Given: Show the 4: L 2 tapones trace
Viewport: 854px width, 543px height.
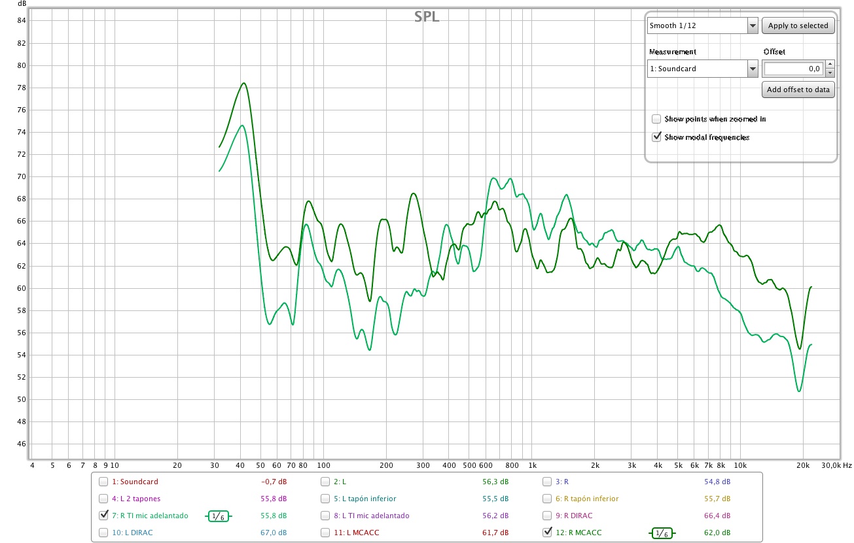Looking at the screenshot, I should tap(103, 499).
